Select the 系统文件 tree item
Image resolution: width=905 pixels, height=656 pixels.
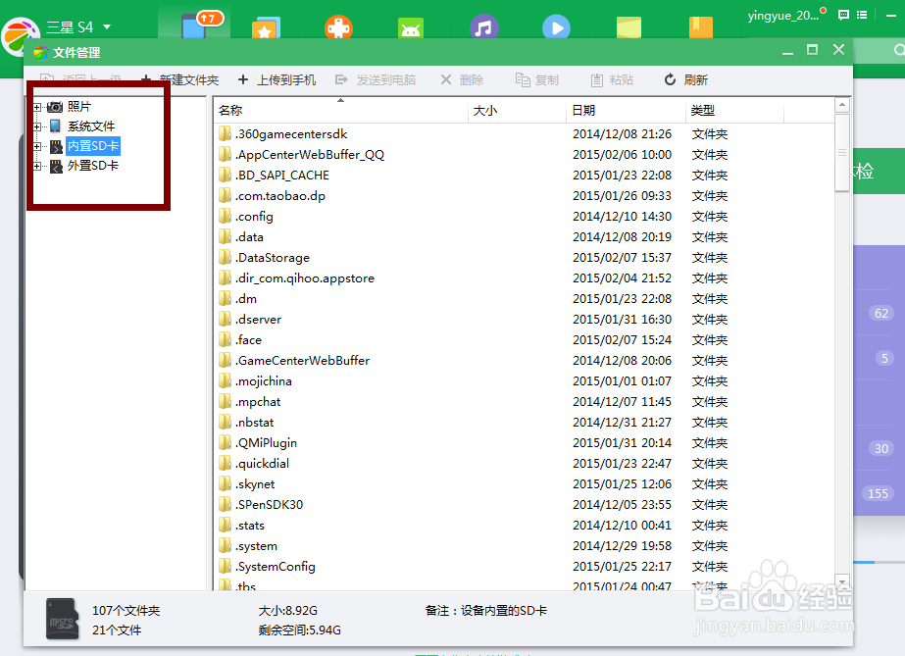[x=93, y=126]
